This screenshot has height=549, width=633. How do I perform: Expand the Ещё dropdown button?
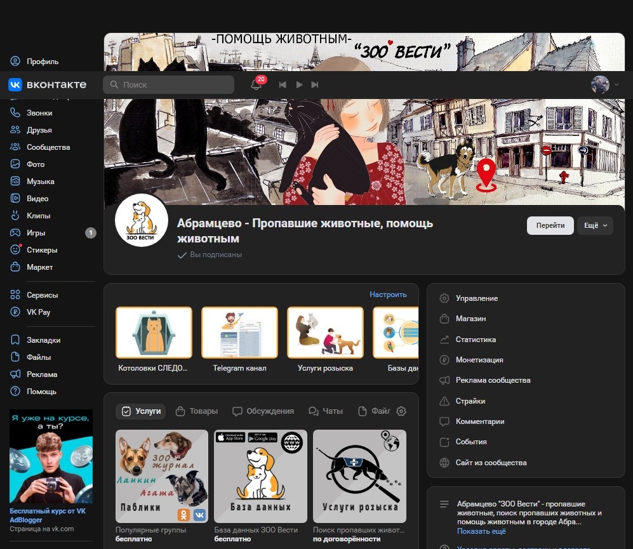pos(596,225)
